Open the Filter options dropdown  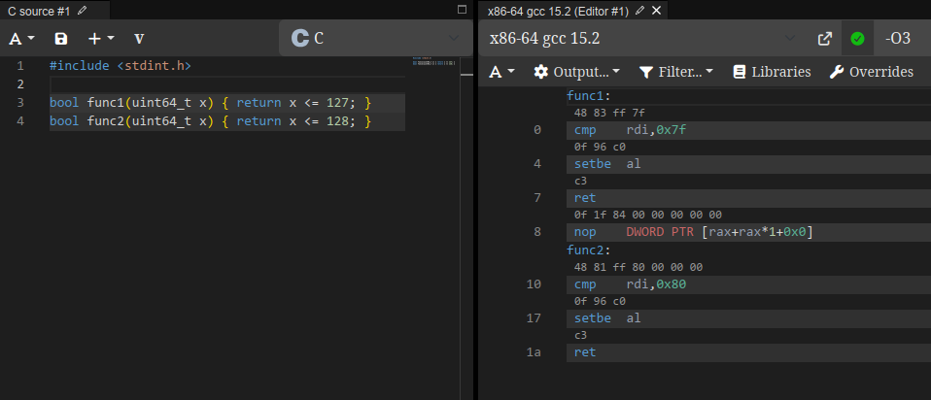pos(675,72)
